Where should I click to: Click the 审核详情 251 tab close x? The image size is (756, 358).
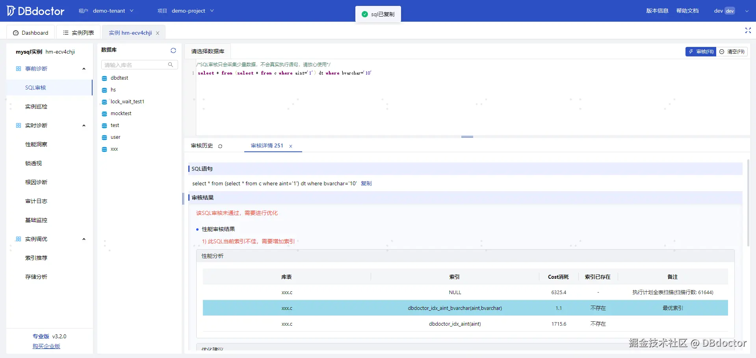[291, 146]
